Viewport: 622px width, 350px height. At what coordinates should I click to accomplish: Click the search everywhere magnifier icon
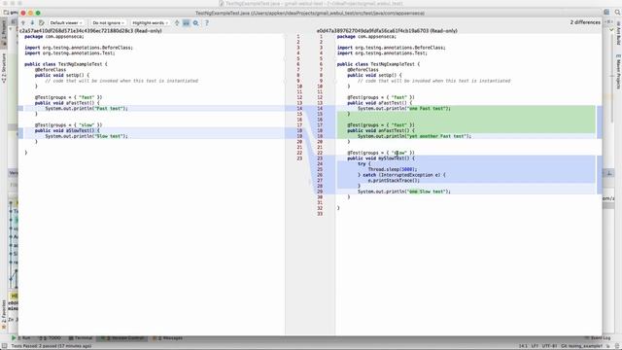(x=617, y=13)
